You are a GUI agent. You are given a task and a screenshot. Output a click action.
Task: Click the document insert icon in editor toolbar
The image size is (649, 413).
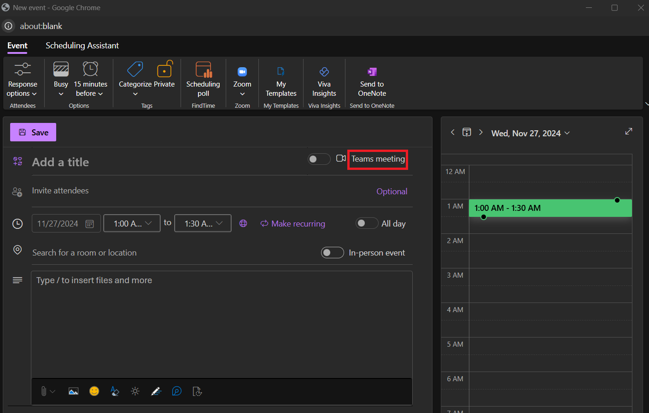pos(197,391)
